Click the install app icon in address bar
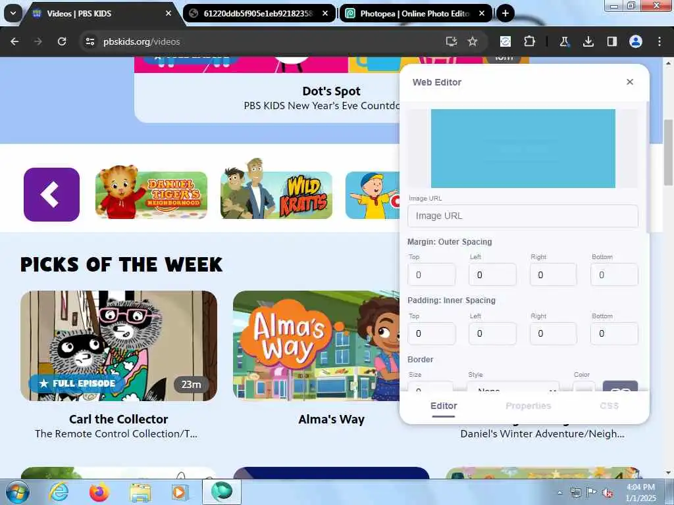The width and height of the screenshot is (674, 505). point(451,41)
